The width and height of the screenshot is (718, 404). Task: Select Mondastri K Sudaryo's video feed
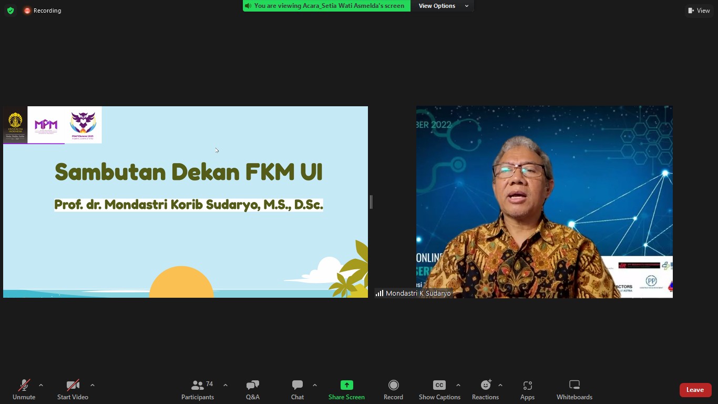[x=544, y=201]
